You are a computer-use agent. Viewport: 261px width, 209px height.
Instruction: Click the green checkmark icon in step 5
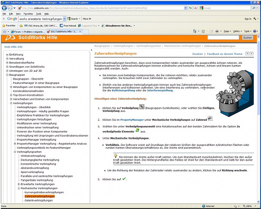coord(124,179)
